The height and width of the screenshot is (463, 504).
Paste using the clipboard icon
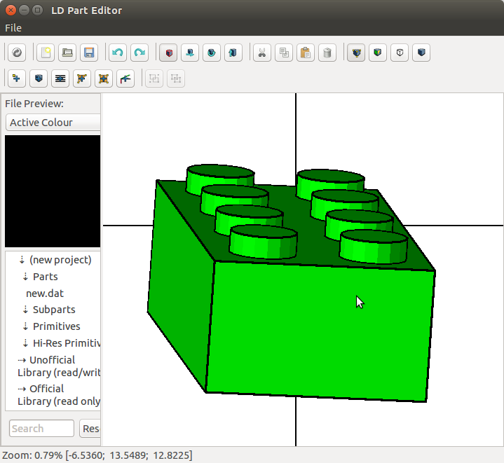(x=305, y=53)
